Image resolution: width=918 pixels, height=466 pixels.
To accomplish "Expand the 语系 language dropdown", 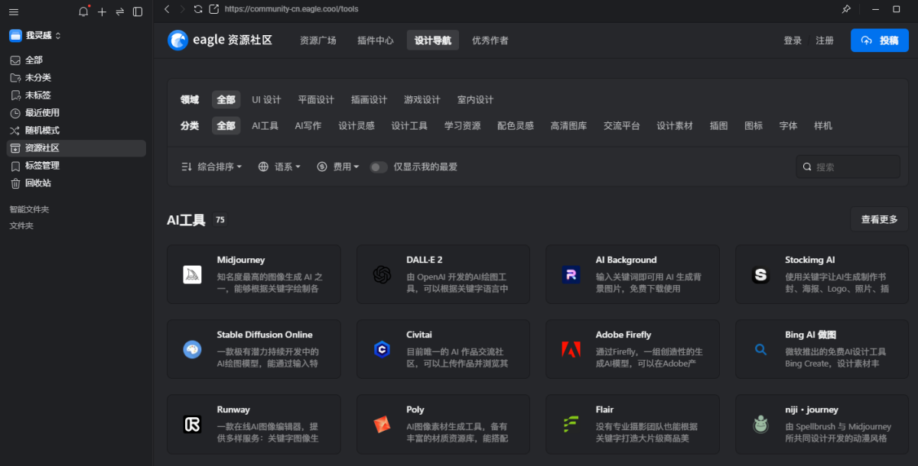I will click(x=279, y=167).
